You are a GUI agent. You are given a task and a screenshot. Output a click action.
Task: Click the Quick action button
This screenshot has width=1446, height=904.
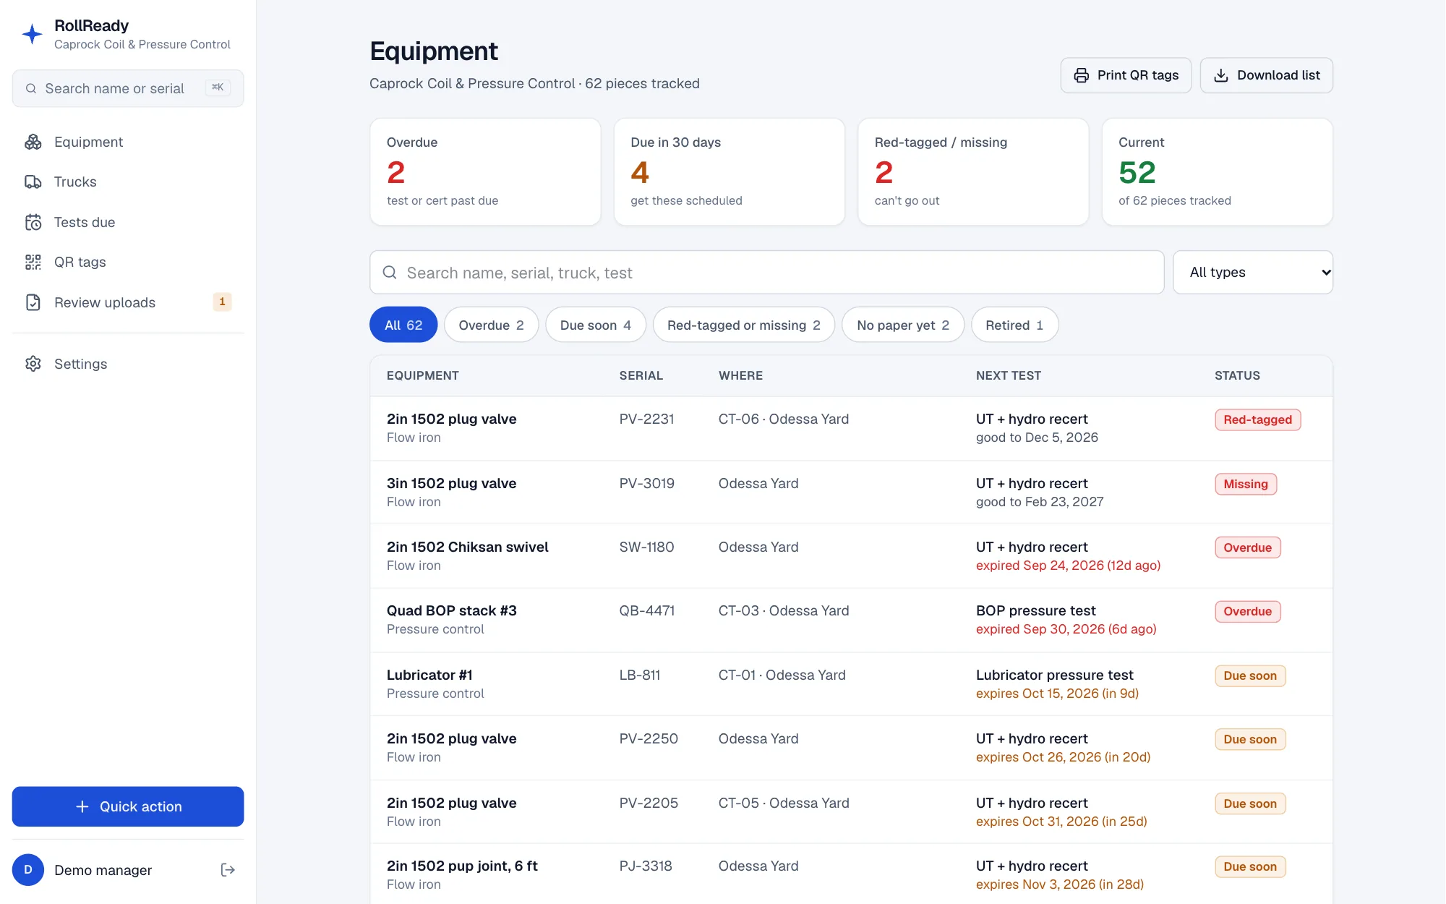coord(128,806)
